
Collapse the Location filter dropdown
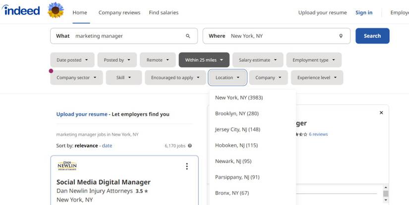pyautogui.click(x=228, y=77)
